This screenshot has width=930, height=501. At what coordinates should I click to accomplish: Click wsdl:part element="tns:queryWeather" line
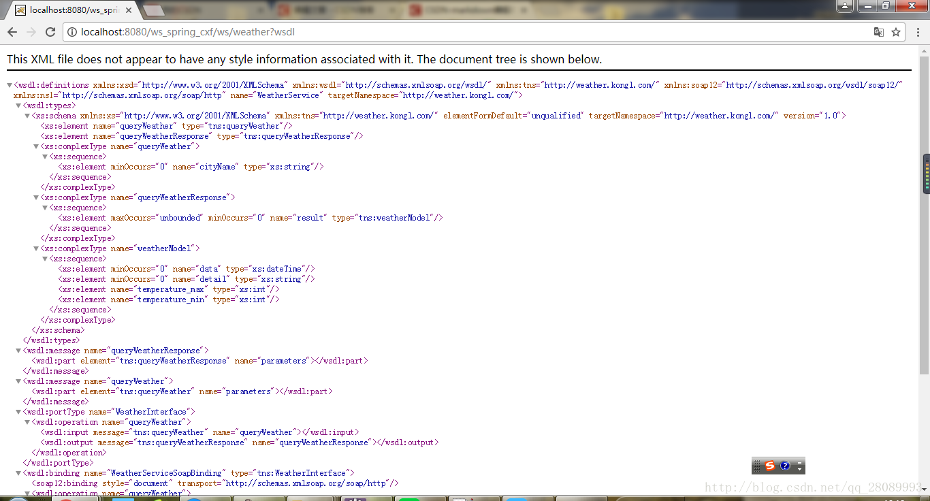182,391
